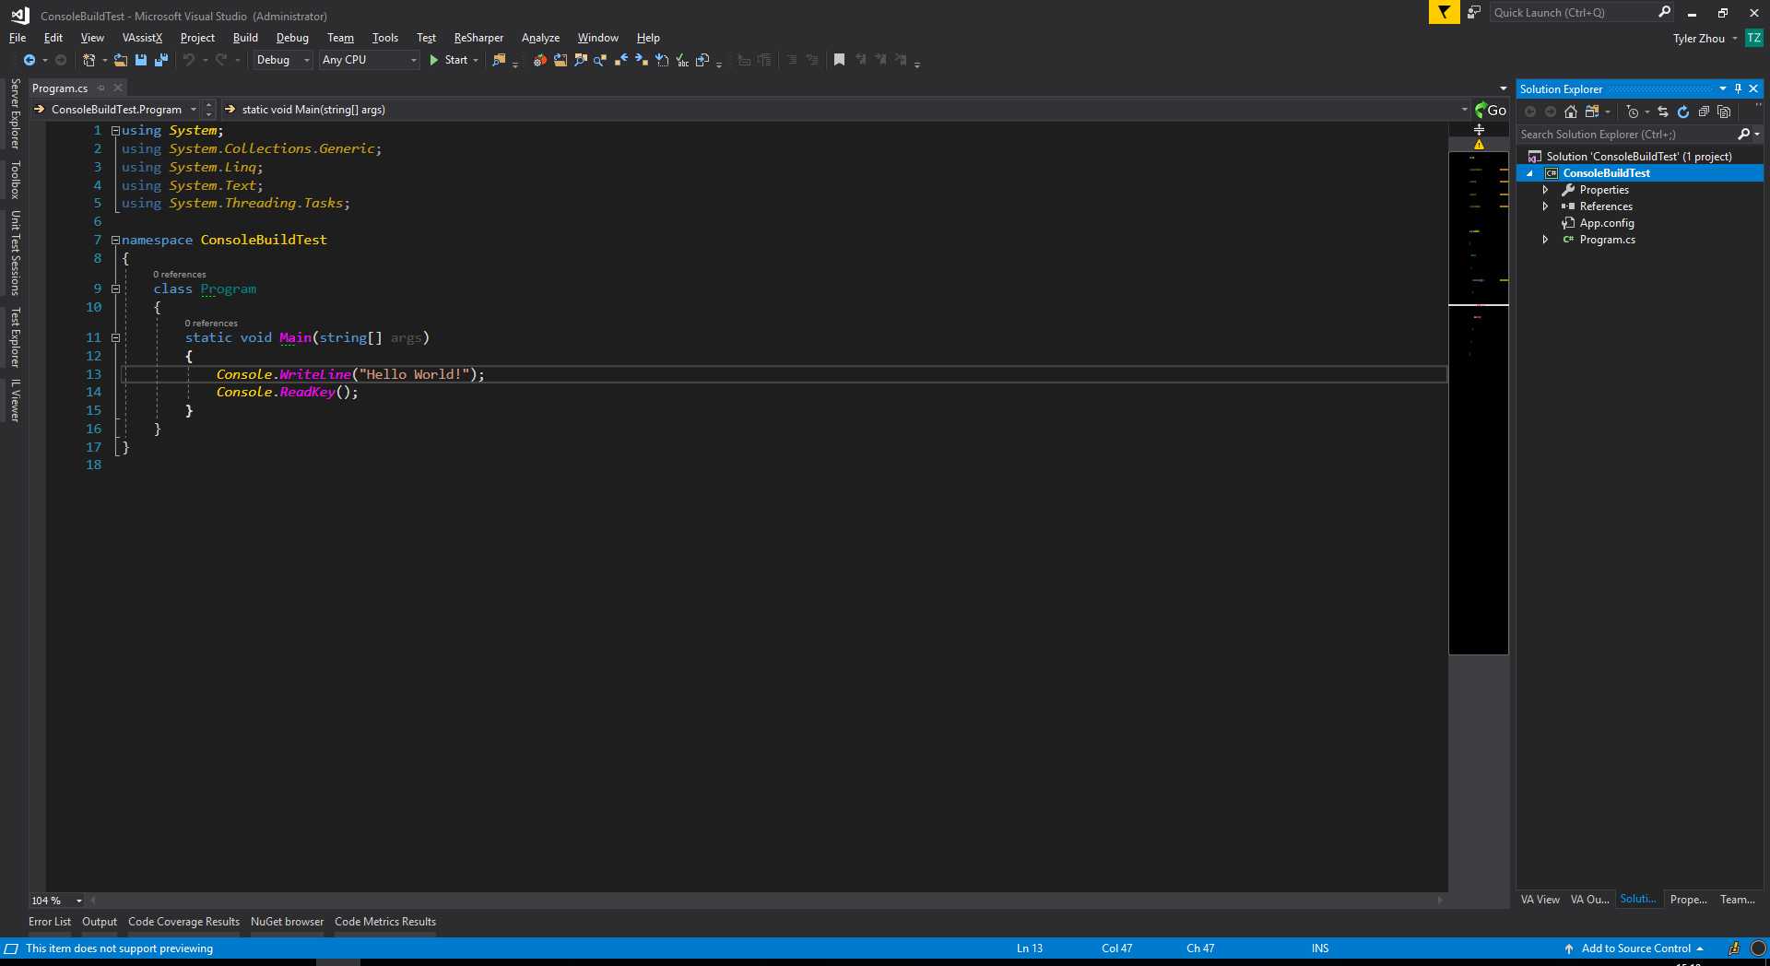The width and height of the screenshot is (1770, 966).
Task: Open the Build menu
Action: (245, 38)
